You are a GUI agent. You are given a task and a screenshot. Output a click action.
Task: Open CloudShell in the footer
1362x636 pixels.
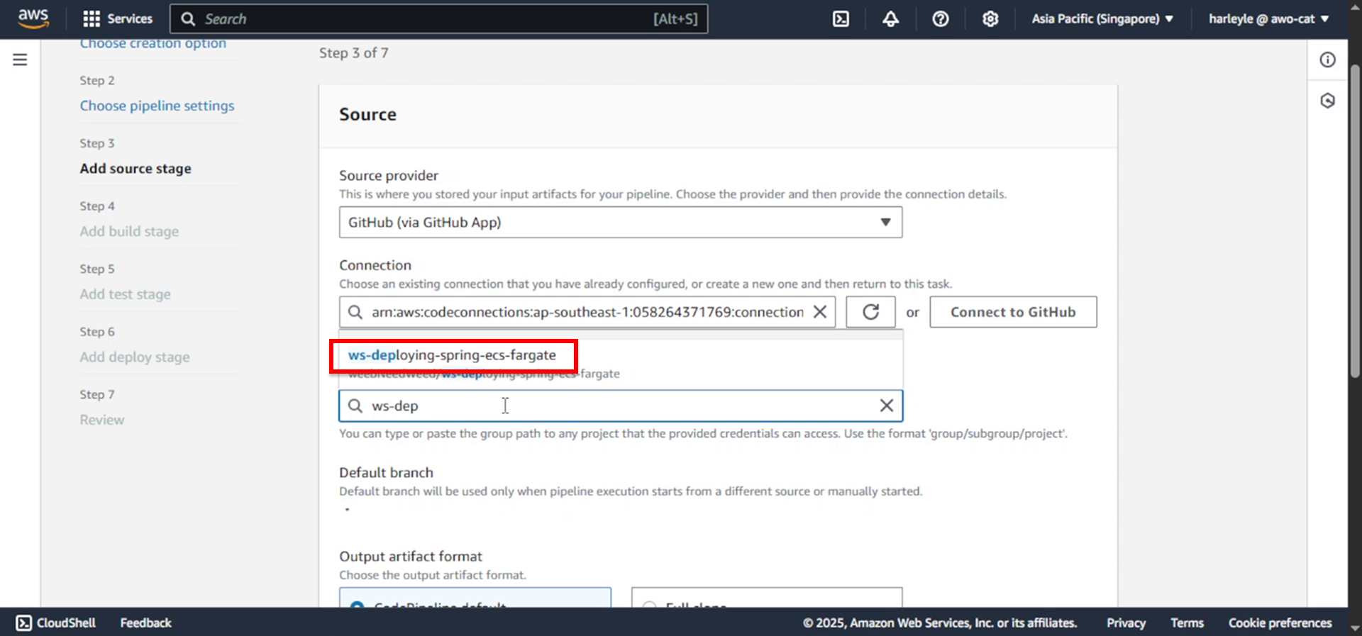click(x=56, y=623)
